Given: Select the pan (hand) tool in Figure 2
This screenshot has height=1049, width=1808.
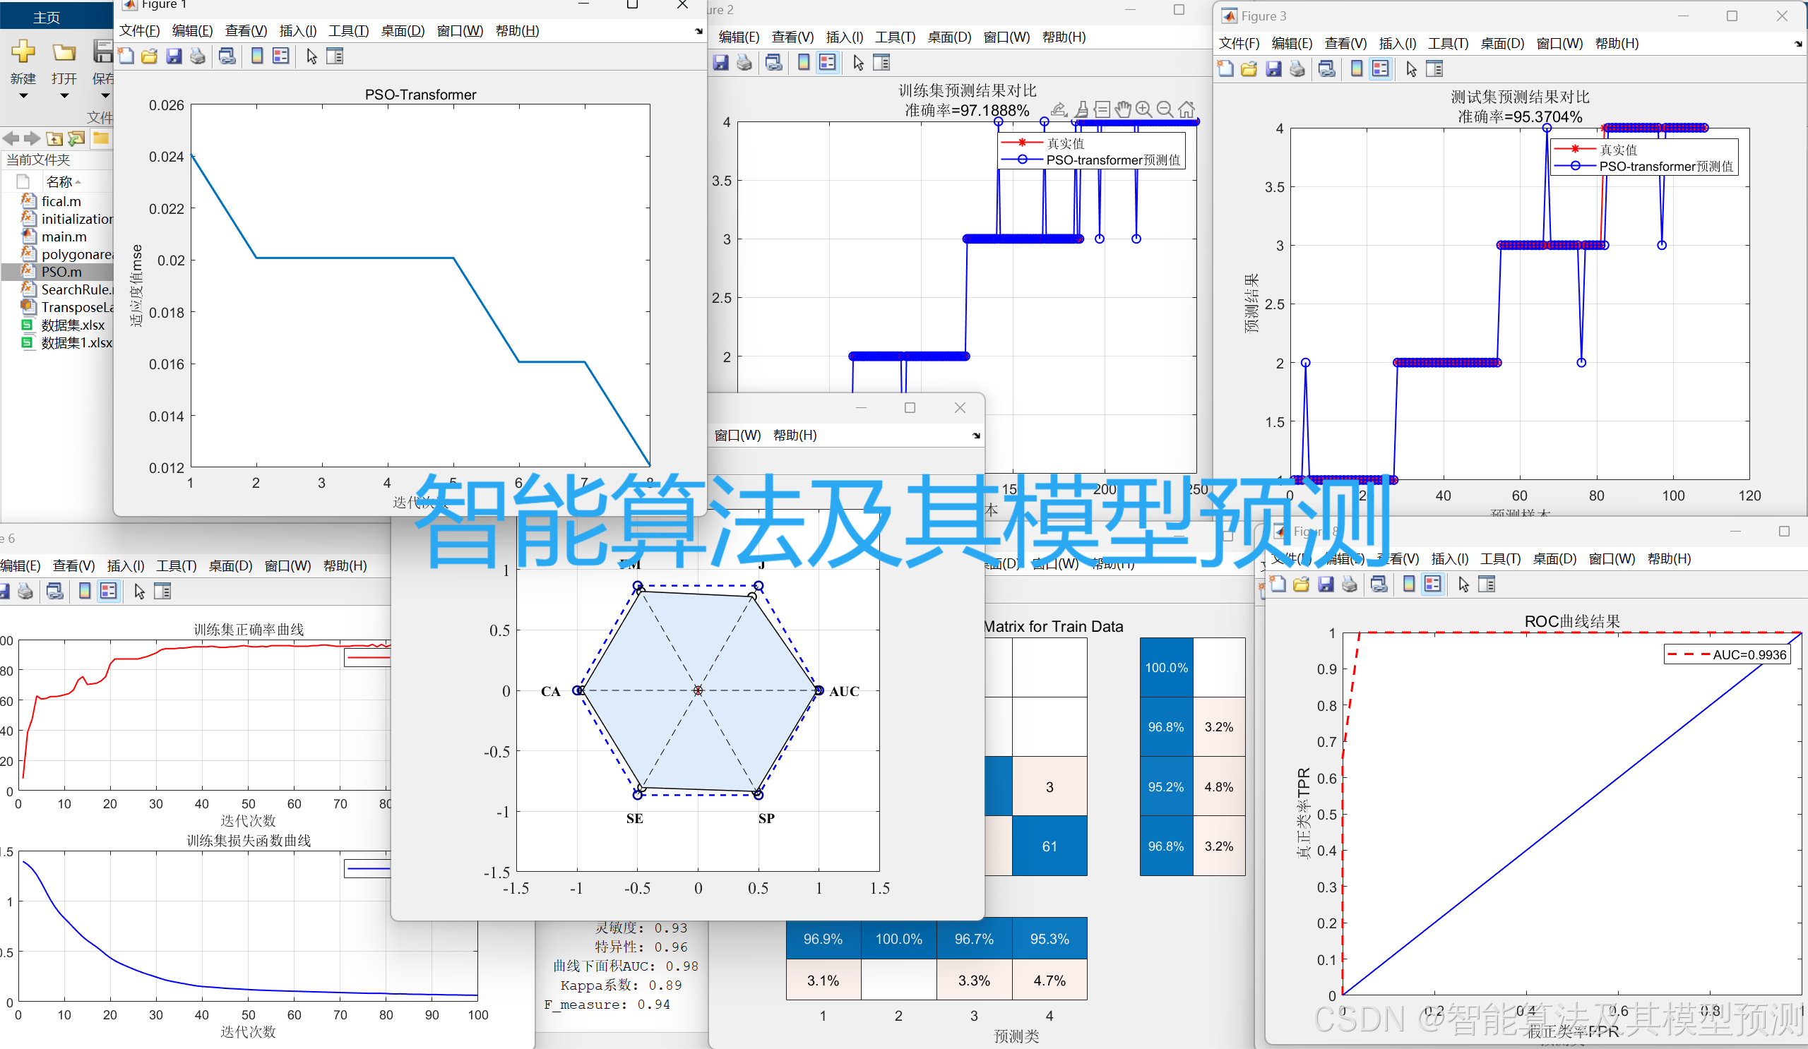Looking at the screenshot, I should click(x=1124, y=109).
